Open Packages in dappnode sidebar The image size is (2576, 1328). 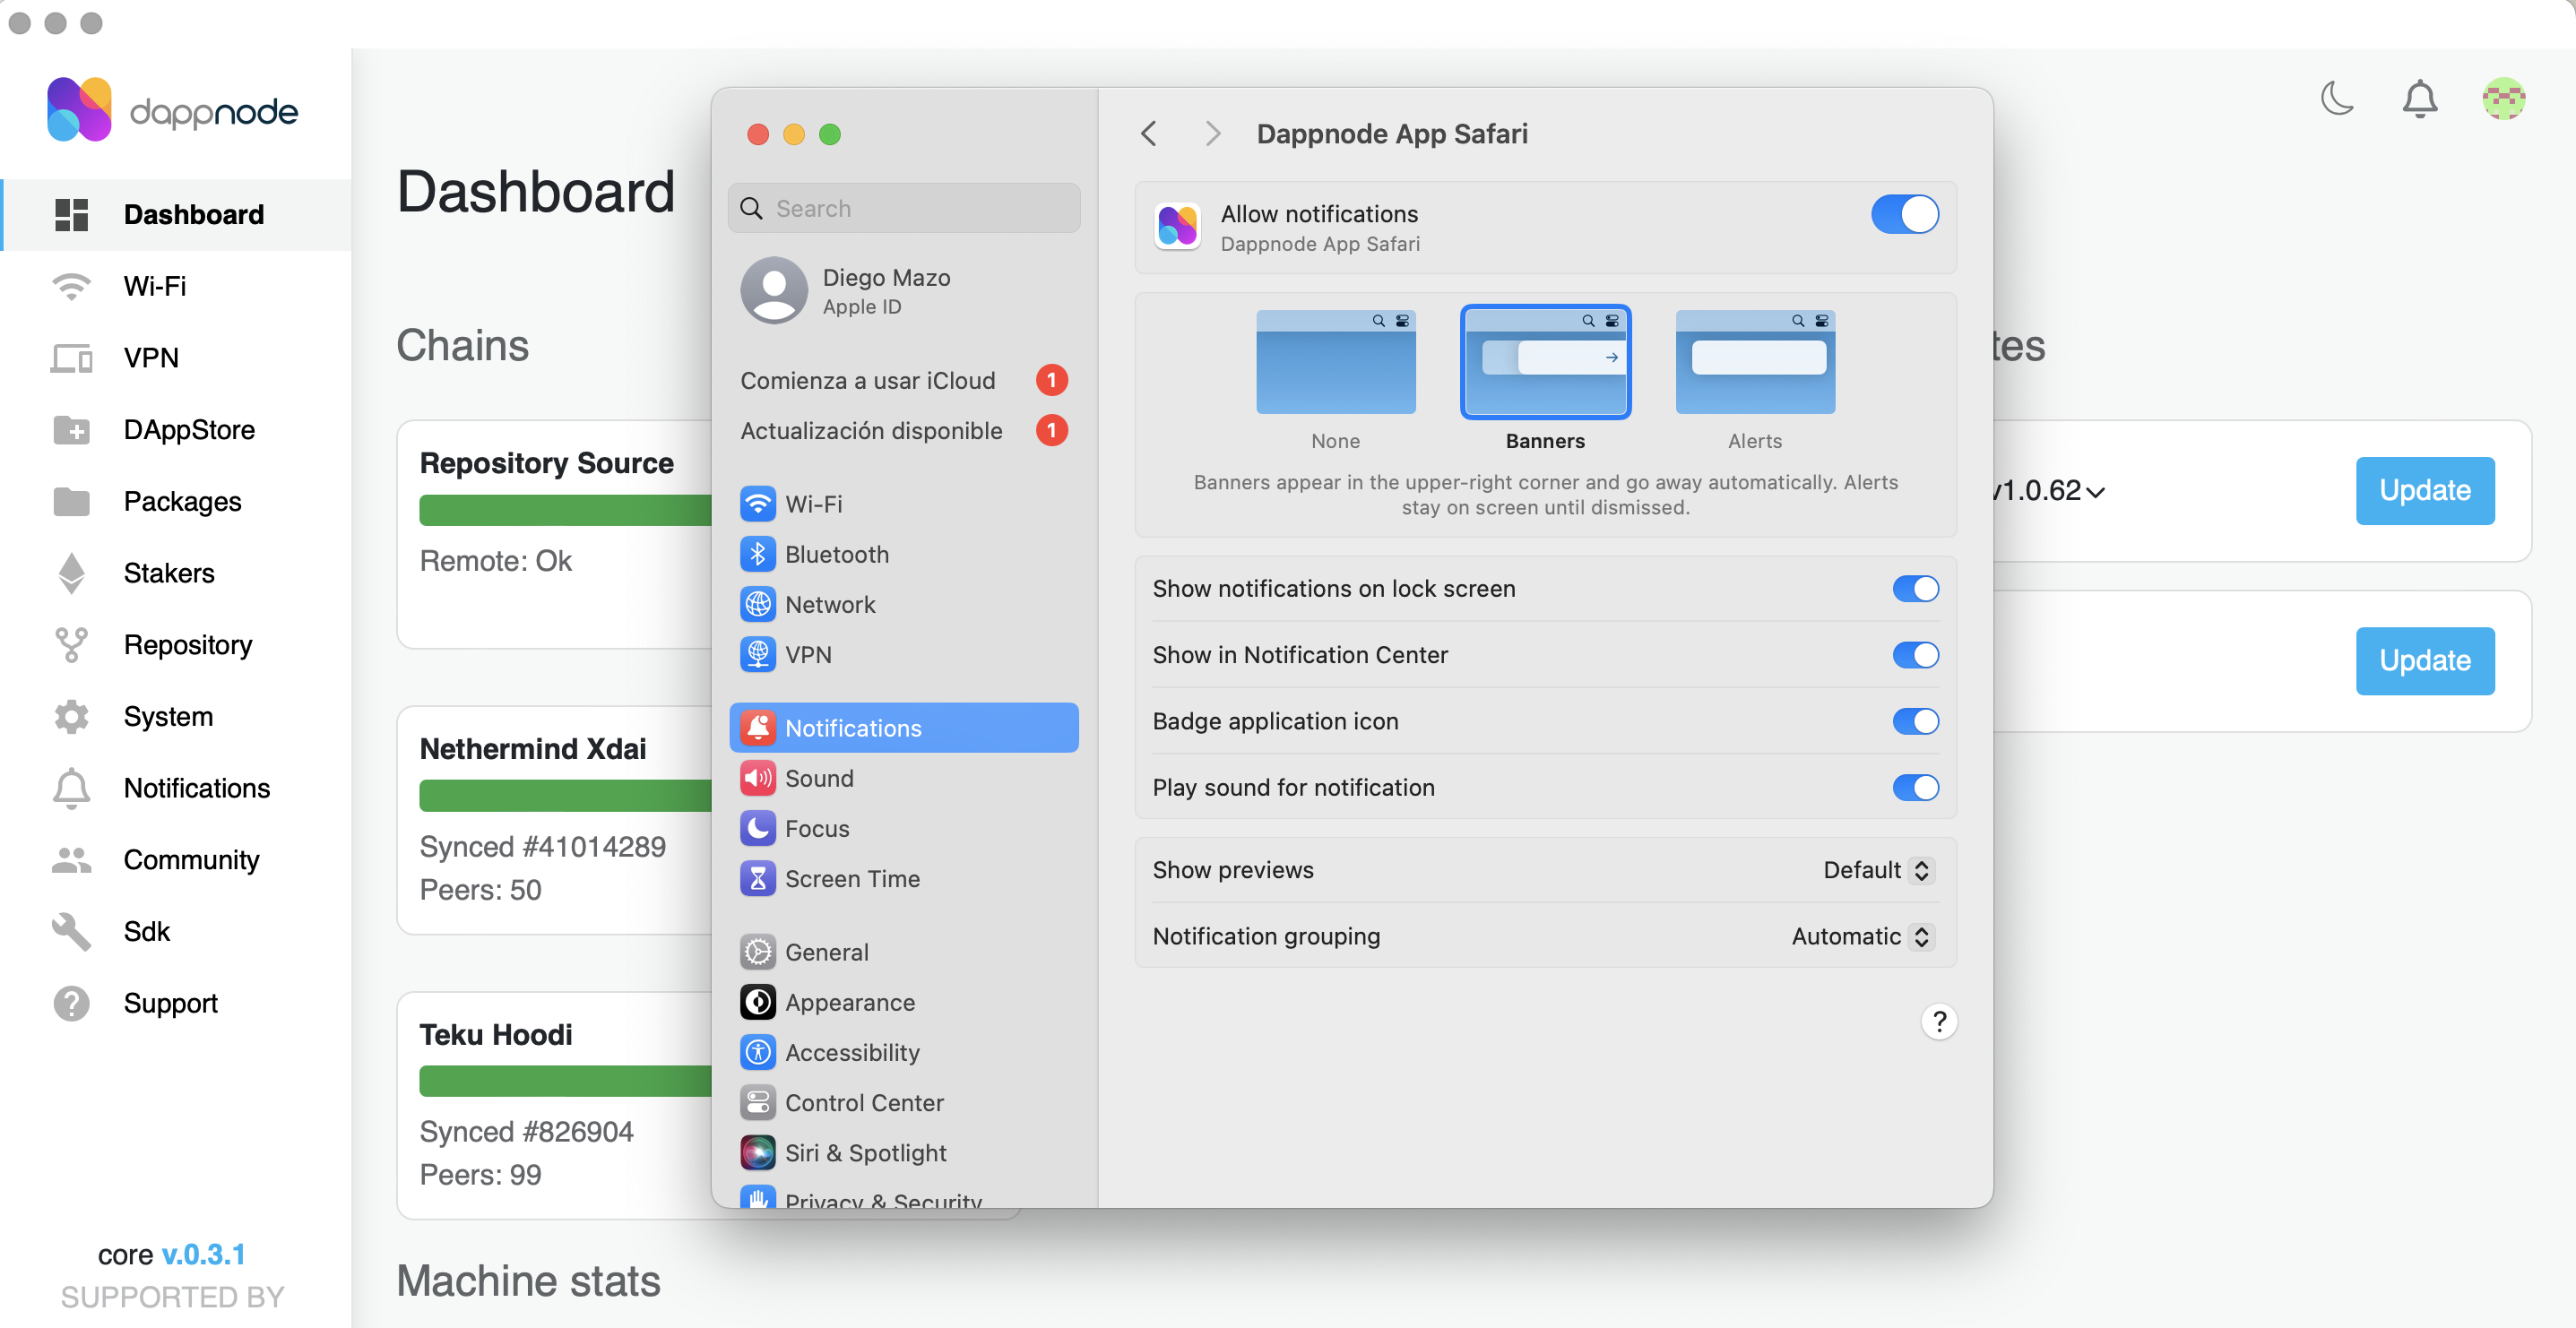(x=182, y=501)
